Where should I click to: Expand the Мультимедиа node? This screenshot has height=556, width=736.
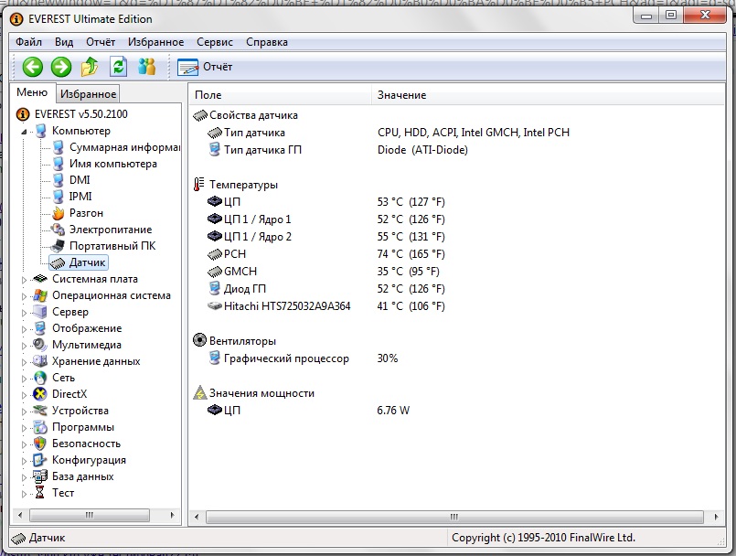(24, 345)
